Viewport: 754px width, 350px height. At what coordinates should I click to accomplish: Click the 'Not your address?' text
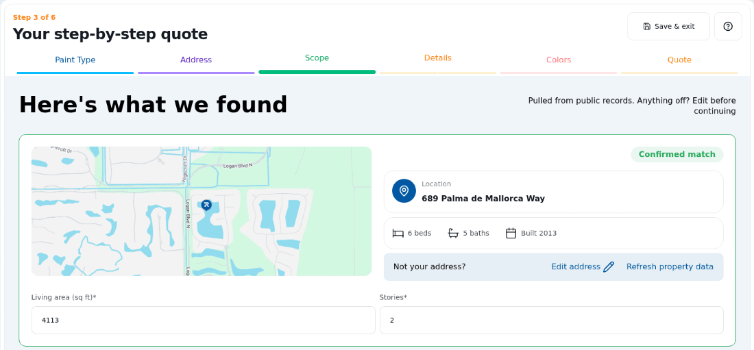(x=429, y=267)
